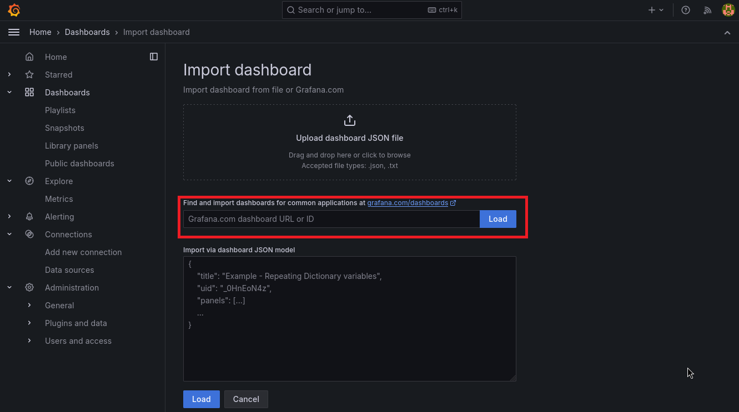Collapse the Explore section chevron
The height and width of the screenshot is (412, 739).
(9, 181)
